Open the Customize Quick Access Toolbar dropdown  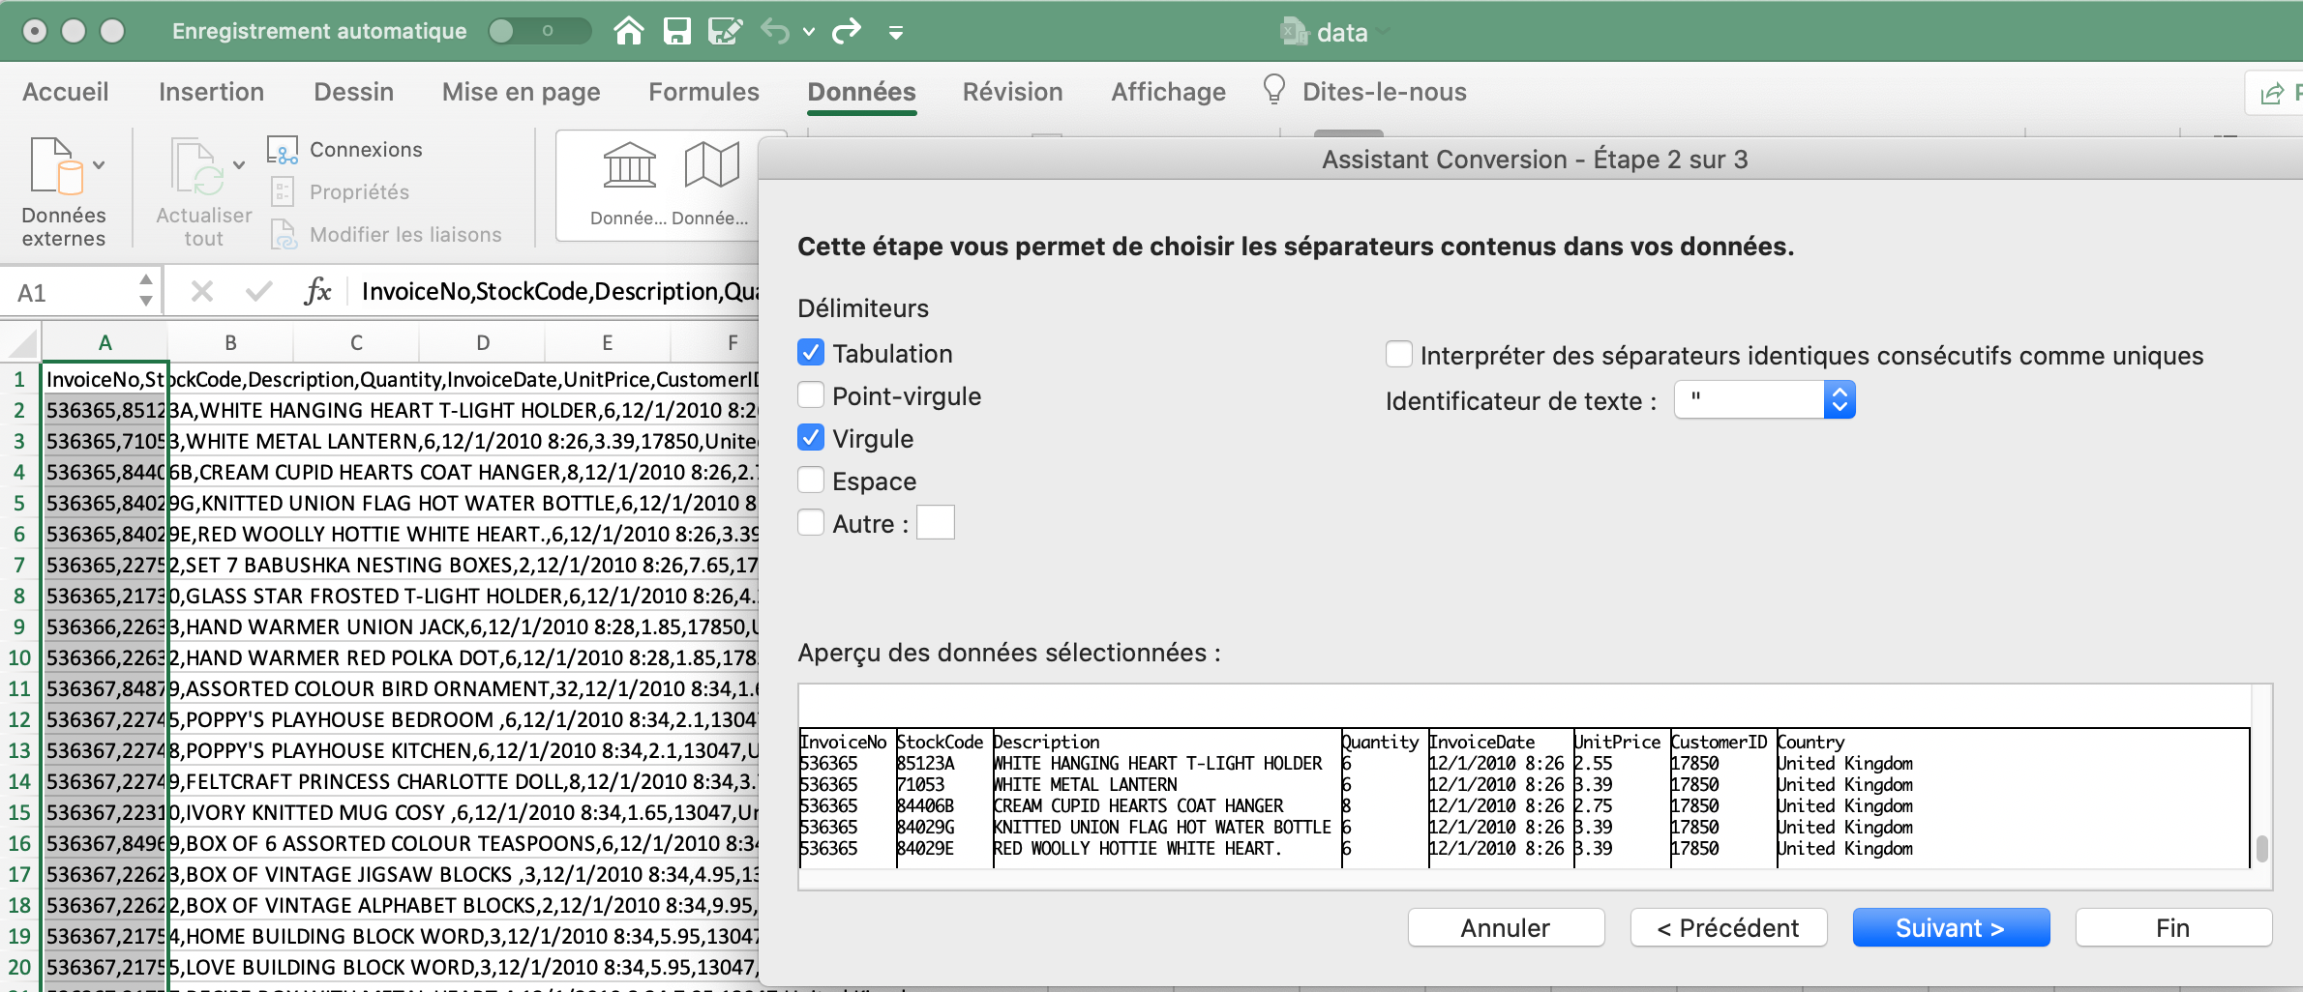click(896, 34)
